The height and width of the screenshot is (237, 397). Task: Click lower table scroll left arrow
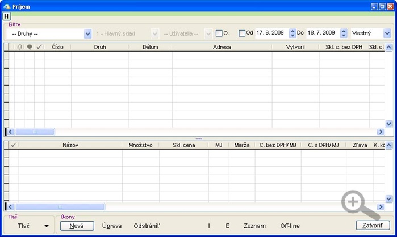10,207
